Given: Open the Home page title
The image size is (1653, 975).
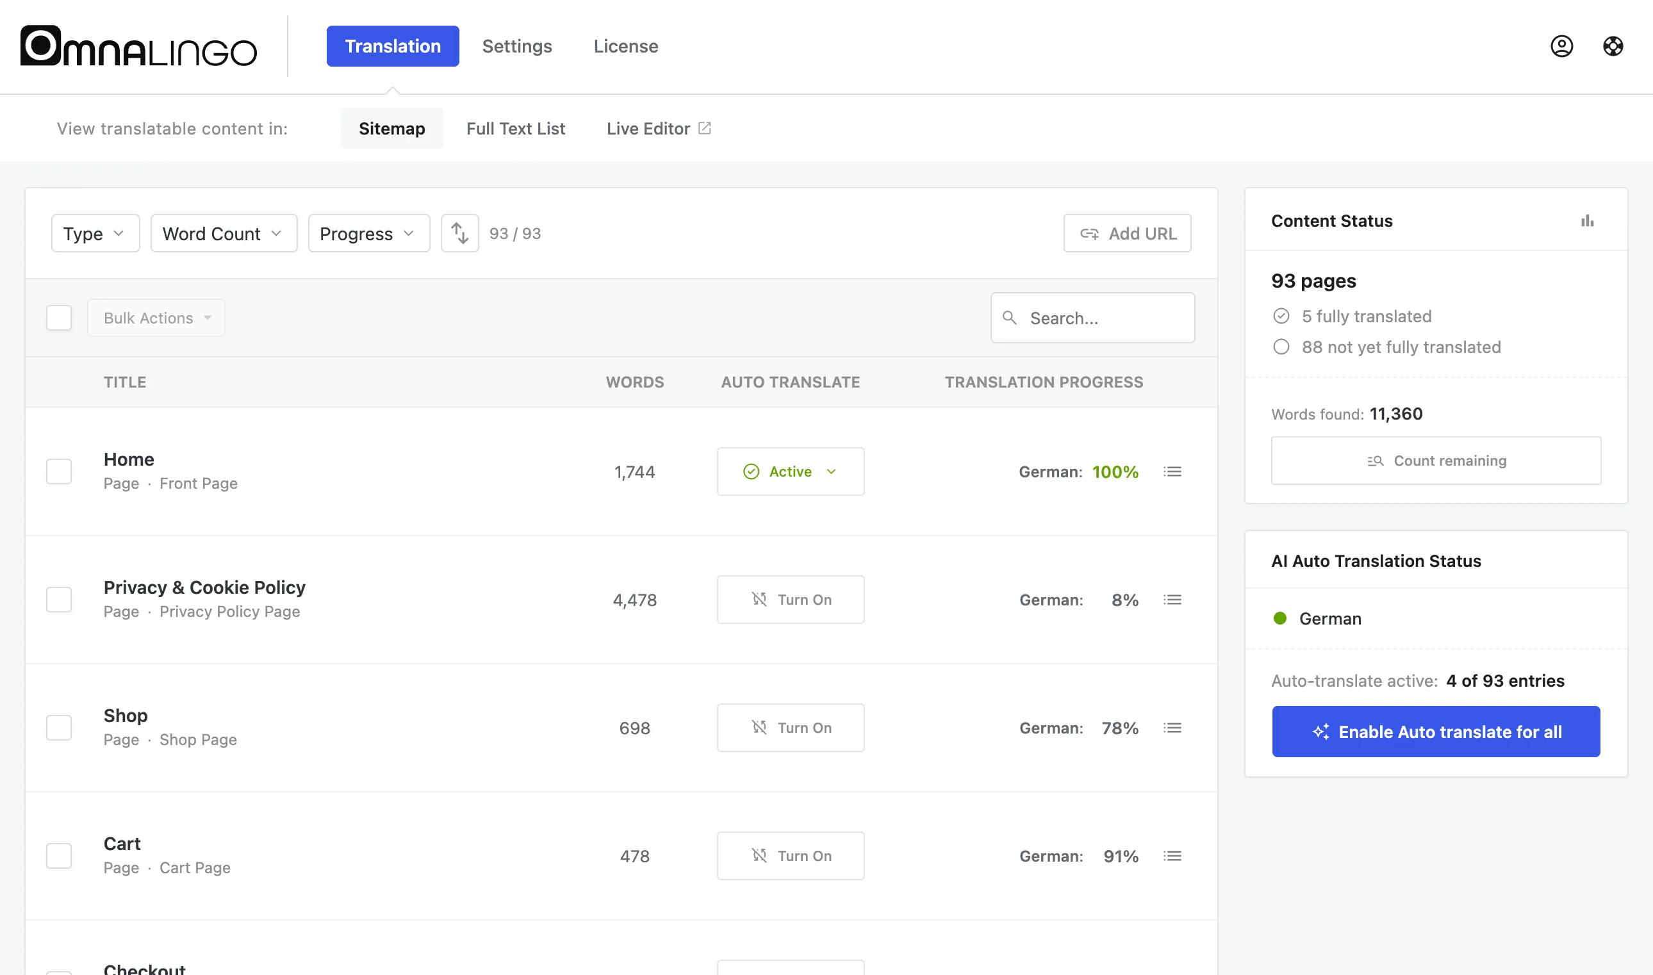Looking at the screenshot, I should (x=129, y=459).
